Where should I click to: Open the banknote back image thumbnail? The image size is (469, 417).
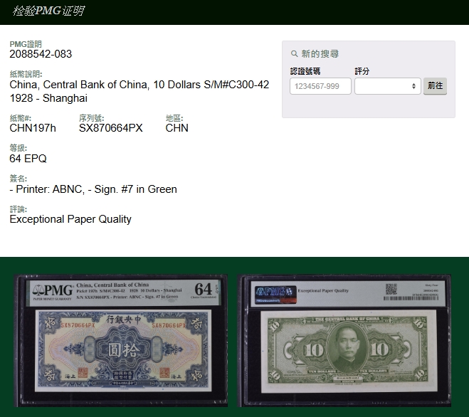tap(345, 341)
